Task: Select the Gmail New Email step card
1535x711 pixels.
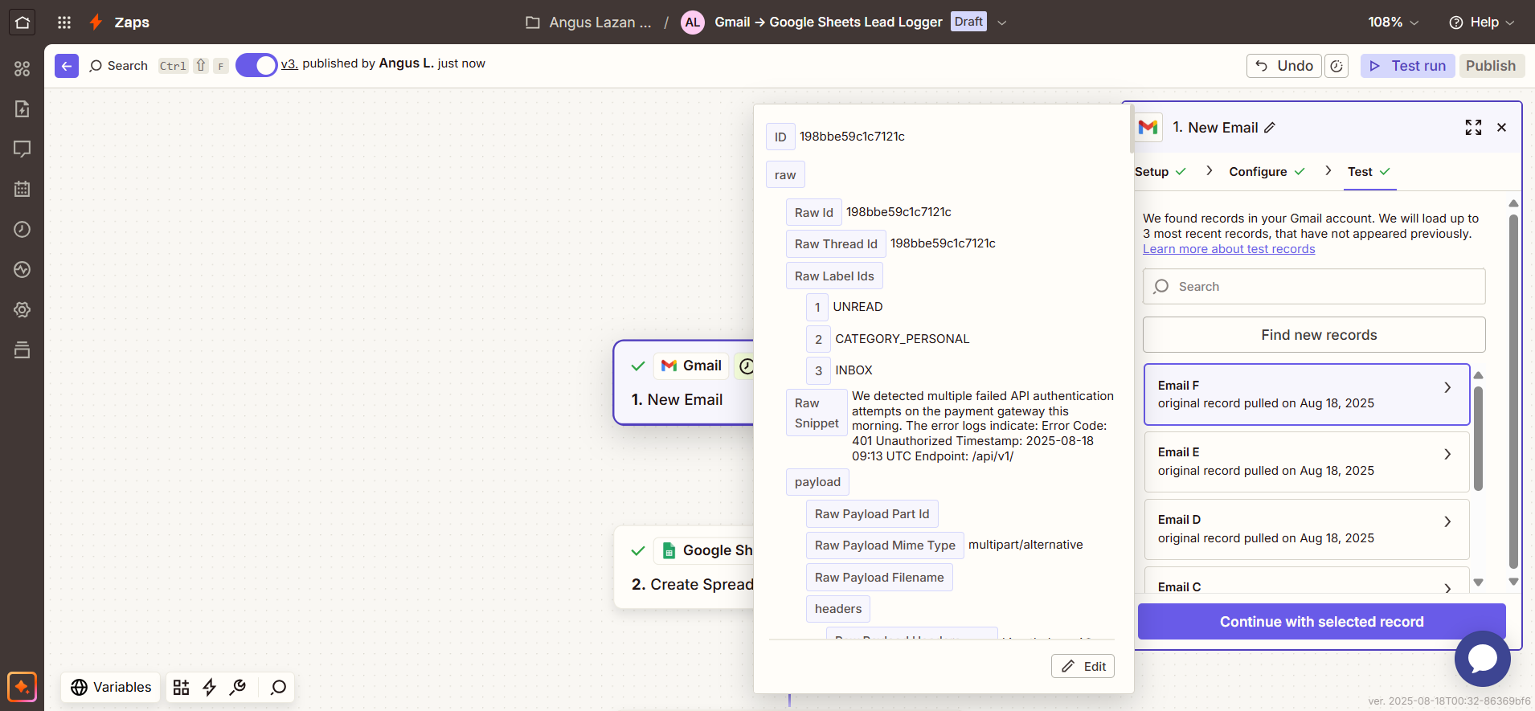Action: coord(684,382)
